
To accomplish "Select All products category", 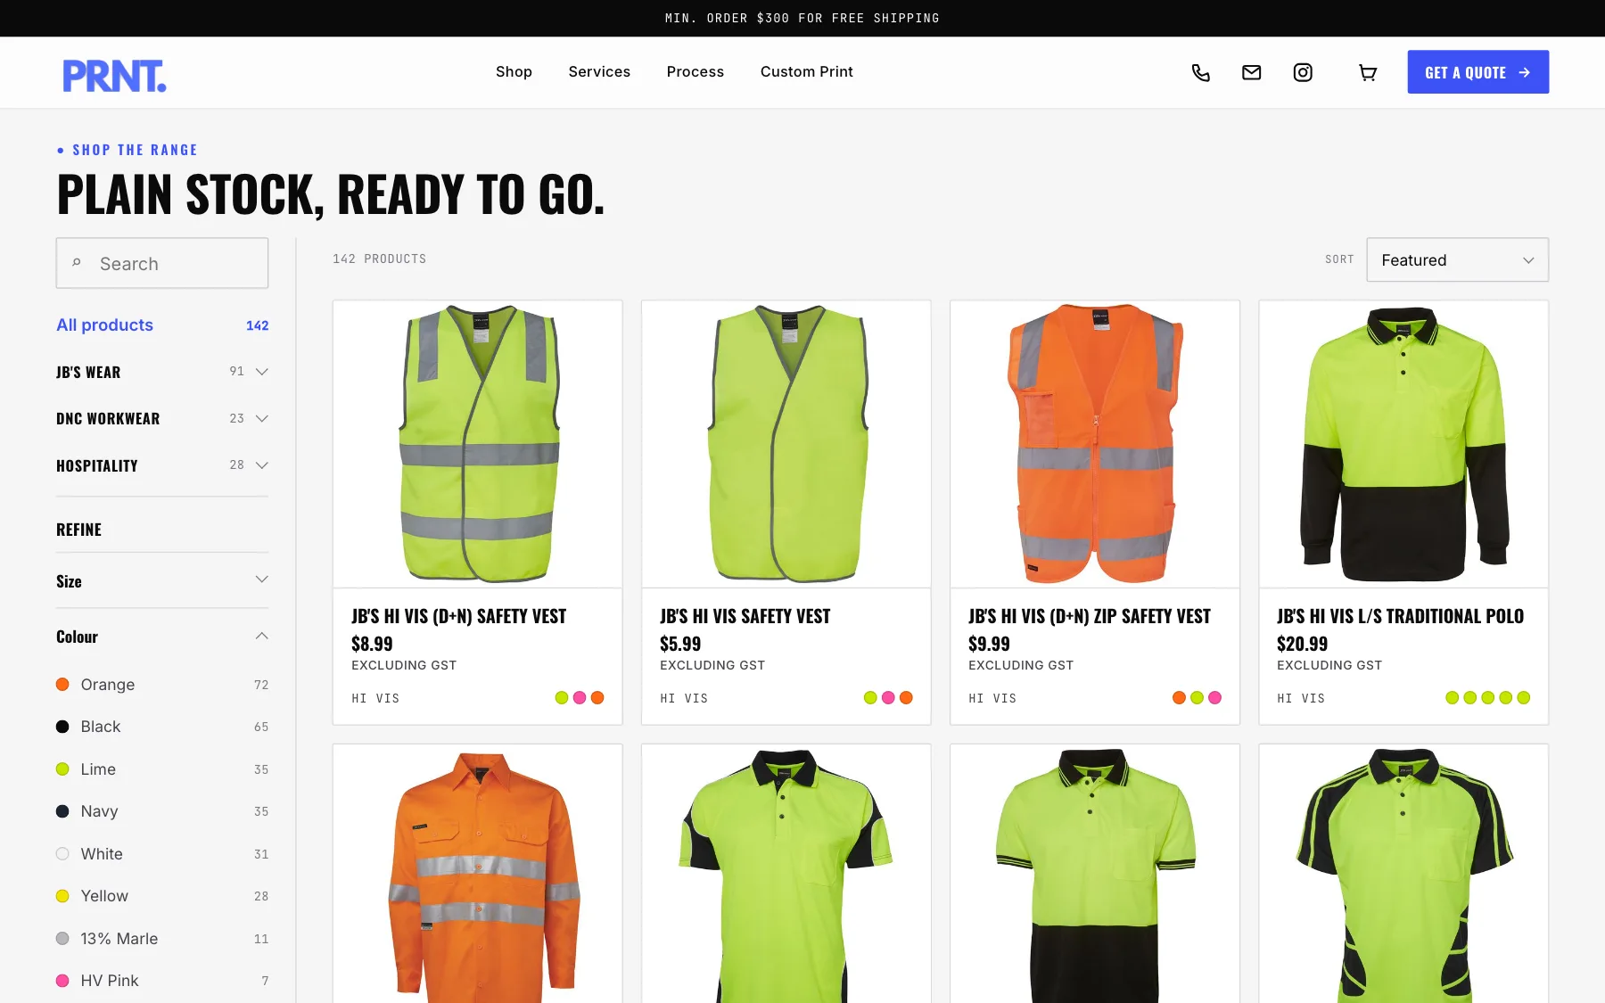I will point(162,325).
